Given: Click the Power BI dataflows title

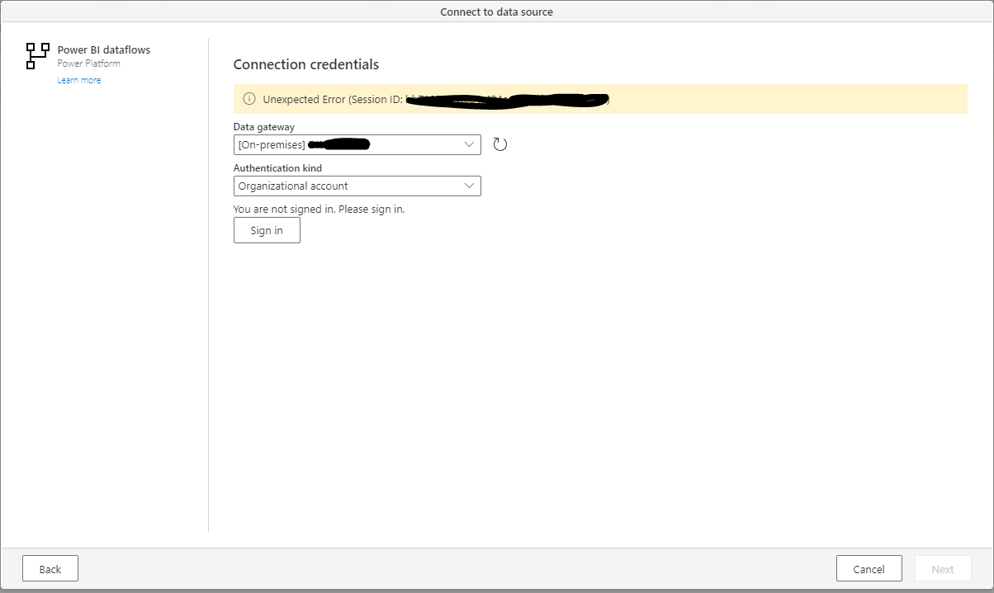Looking at the screenshot, I should click(x=104, y=49).
